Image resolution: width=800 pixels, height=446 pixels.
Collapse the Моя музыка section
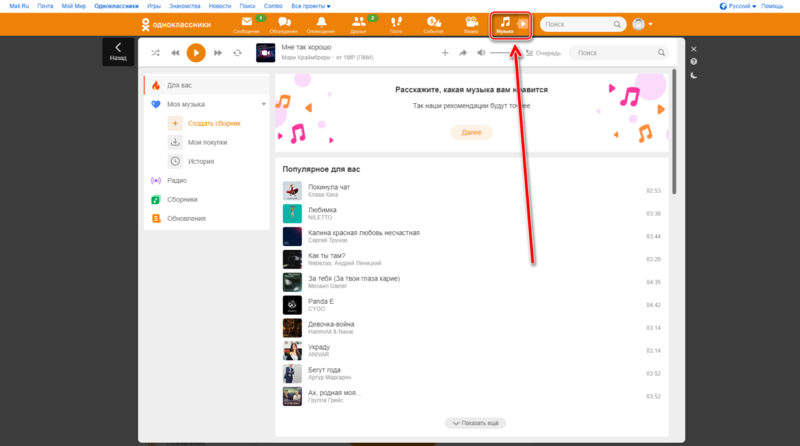[264, 104]
